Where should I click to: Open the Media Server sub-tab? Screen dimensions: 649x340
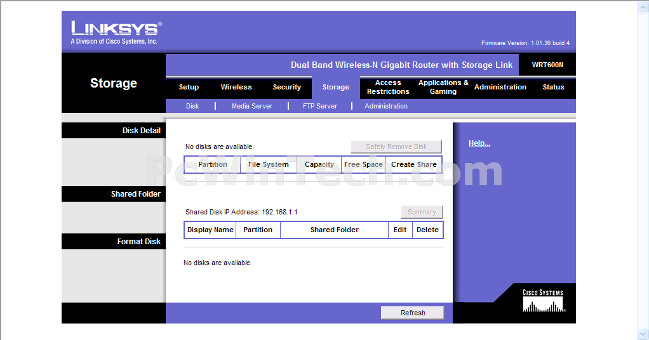click(252, 107)
